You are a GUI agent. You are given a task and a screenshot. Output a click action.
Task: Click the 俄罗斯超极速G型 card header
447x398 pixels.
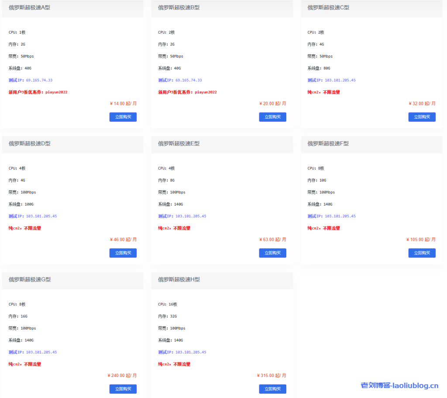(30, 279)
